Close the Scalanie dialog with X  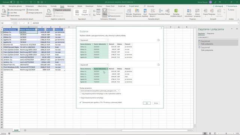(161, 28)
